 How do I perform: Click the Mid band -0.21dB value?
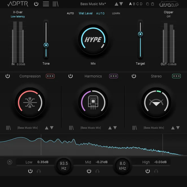coord(102,162)
